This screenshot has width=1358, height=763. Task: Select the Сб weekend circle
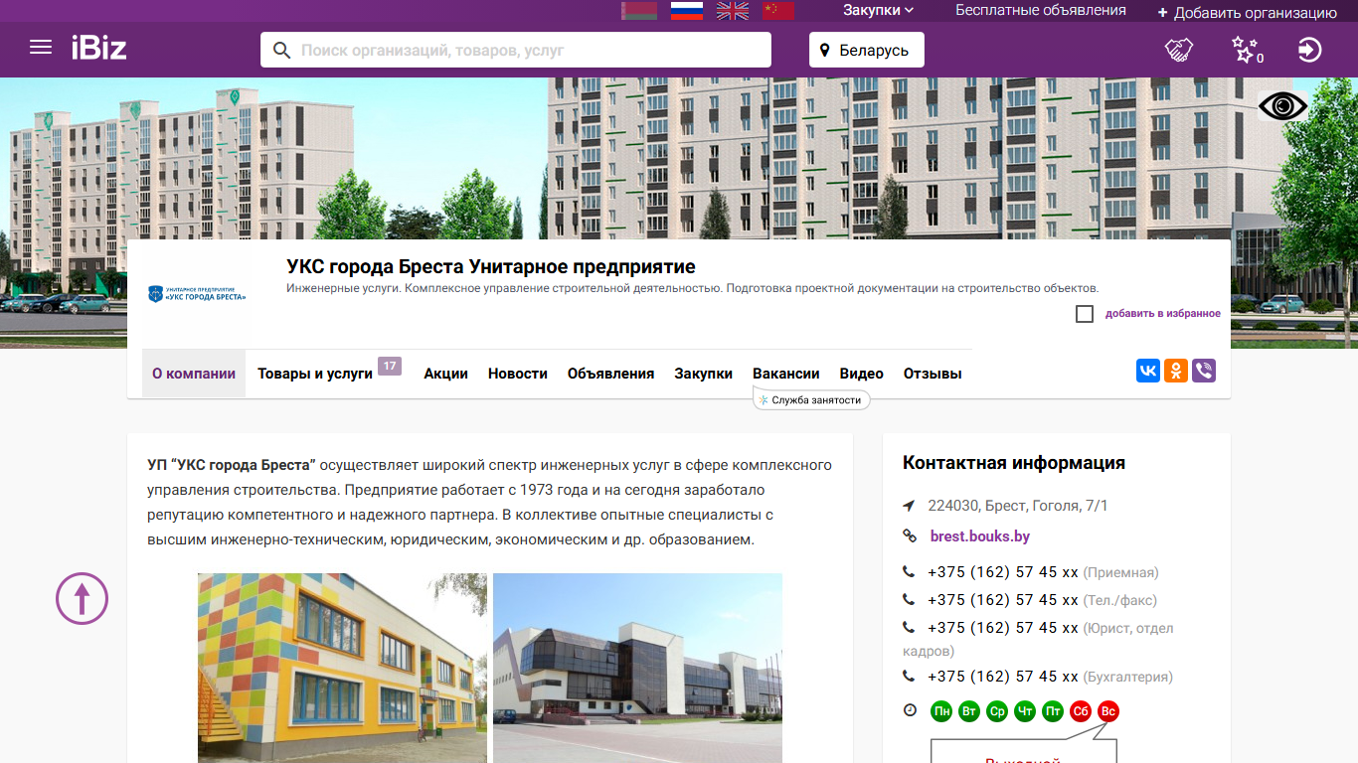point(1081,711)
